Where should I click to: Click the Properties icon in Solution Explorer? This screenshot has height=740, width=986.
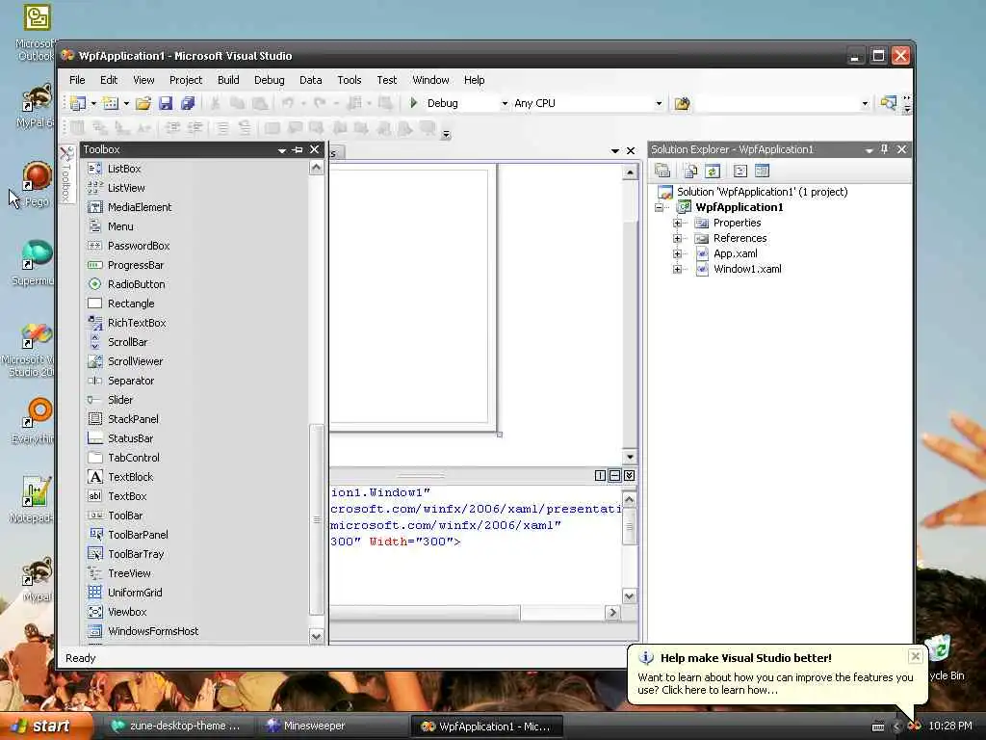662,171
